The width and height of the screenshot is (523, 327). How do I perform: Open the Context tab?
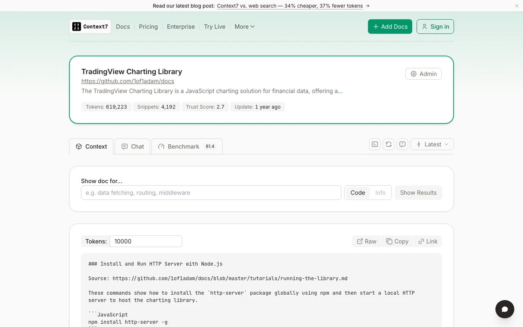coord(92,146)
